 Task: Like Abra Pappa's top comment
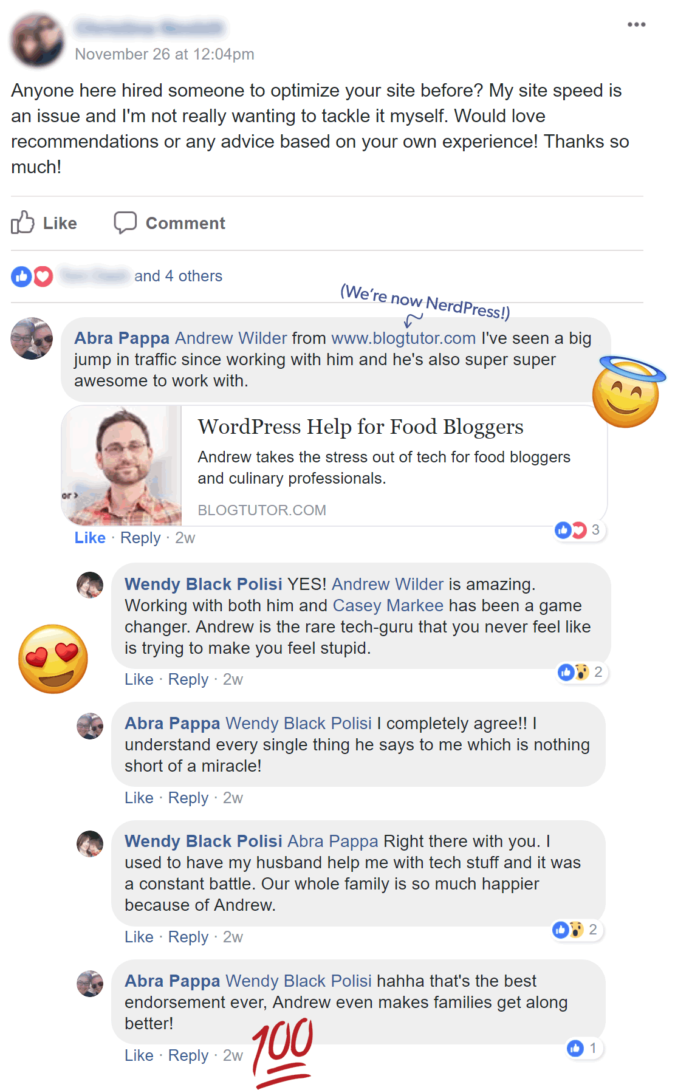[90, 538]
